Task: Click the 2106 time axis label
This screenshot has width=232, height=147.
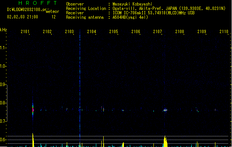Action: point(136,31)
